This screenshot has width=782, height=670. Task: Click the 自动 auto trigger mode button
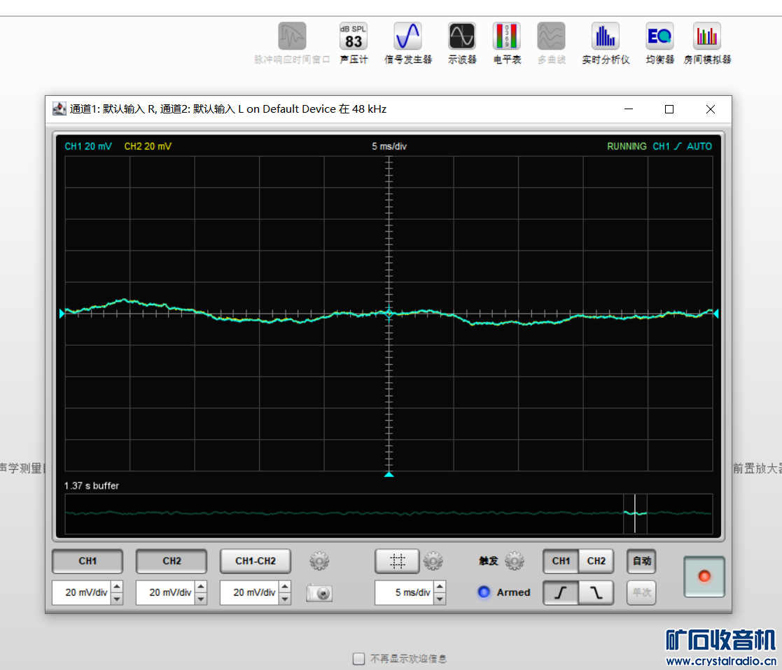tap(641, 561)
